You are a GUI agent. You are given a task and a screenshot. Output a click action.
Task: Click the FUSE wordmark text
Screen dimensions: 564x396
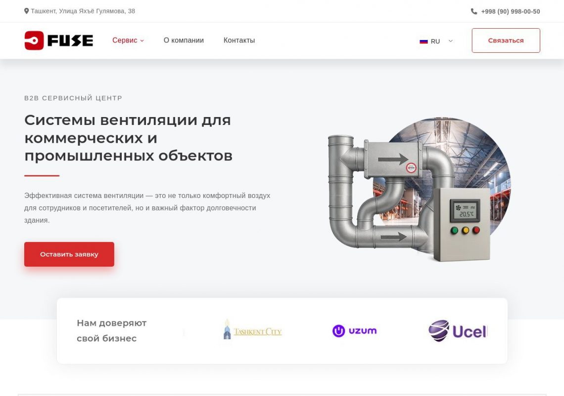pos(70,40)
